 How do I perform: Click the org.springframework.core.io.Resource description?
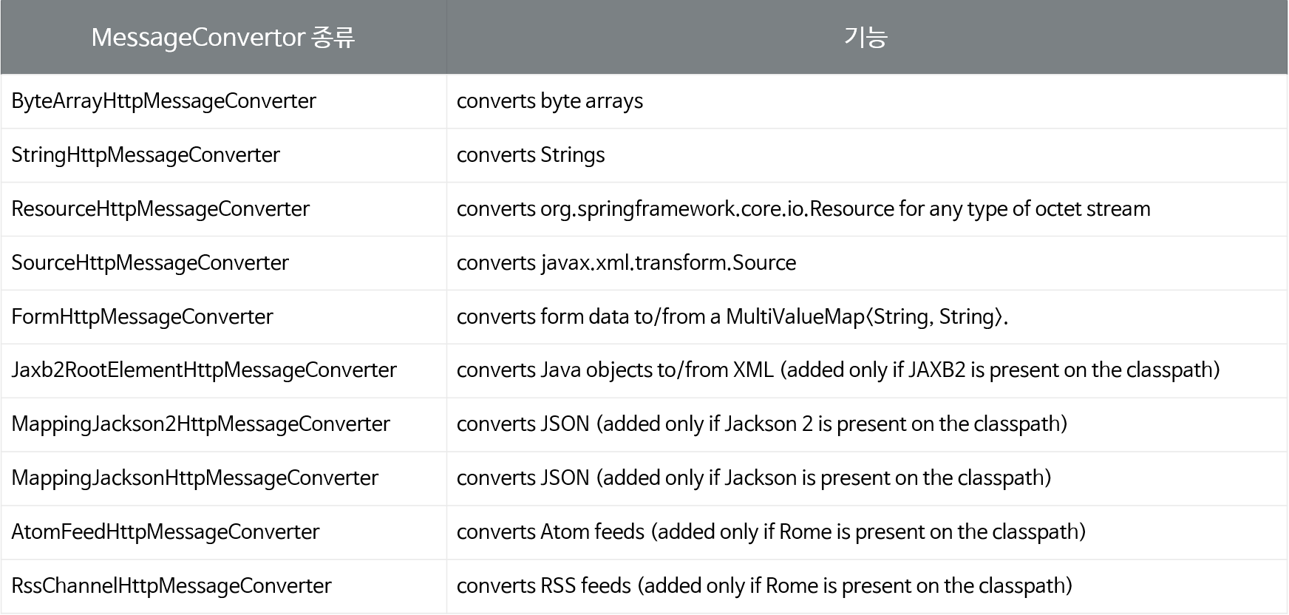(803, 209)
